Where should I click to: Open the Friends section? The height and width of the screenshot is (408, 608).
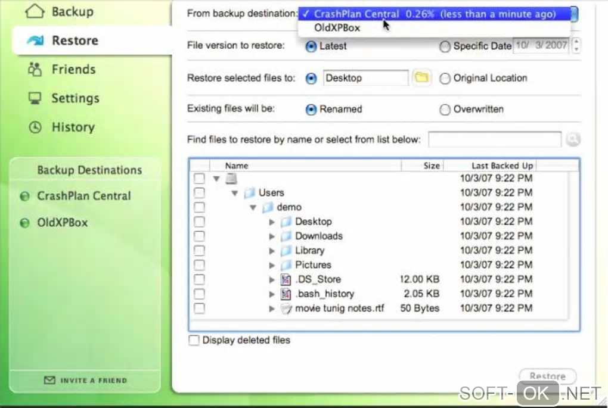62,69
